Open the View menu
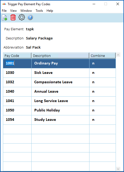 (13, 11)
